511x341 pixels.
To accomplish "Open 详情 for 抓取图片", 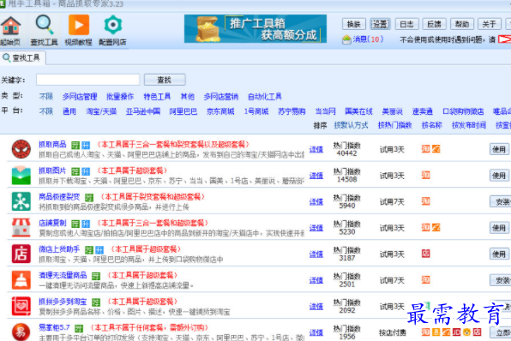I will click(x=316, y=176).
